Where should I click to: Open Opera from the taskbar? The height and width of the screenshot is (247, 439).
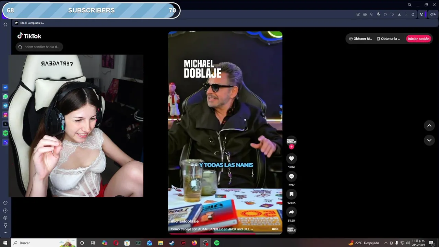pyautogui.click(x=116, y=243)
